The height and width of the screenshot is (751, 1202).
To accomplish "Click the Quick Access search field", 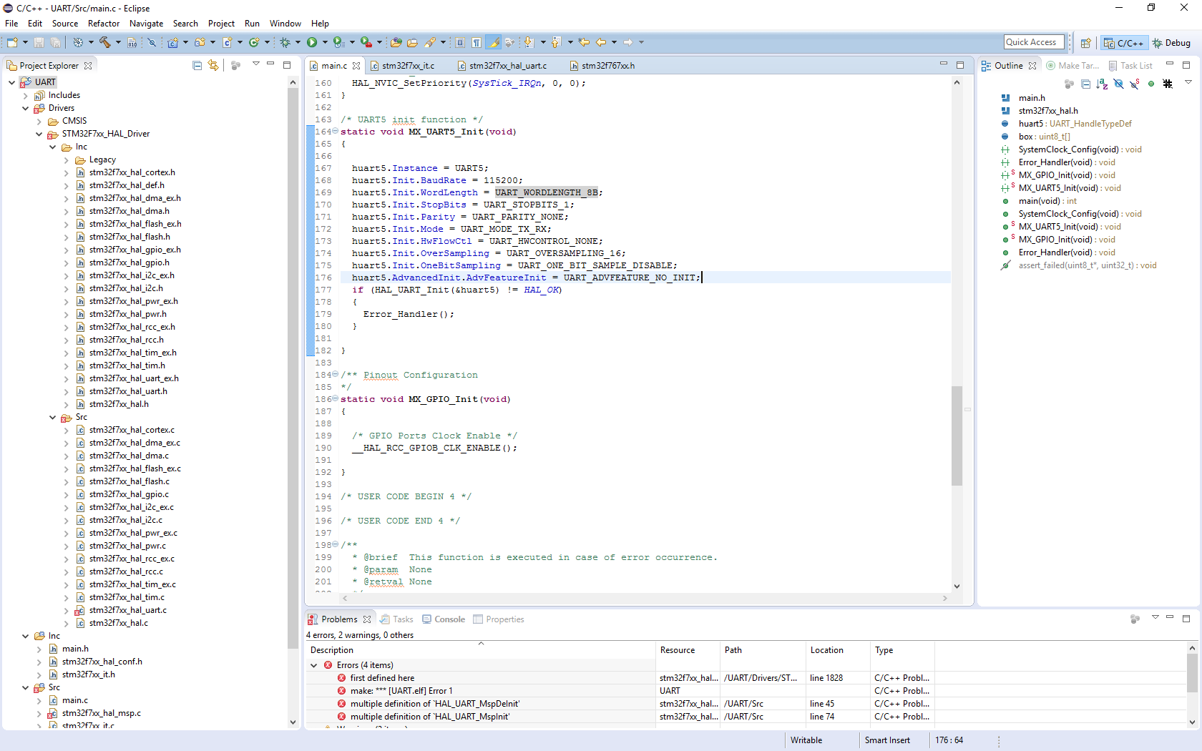I will [1034, 42].
